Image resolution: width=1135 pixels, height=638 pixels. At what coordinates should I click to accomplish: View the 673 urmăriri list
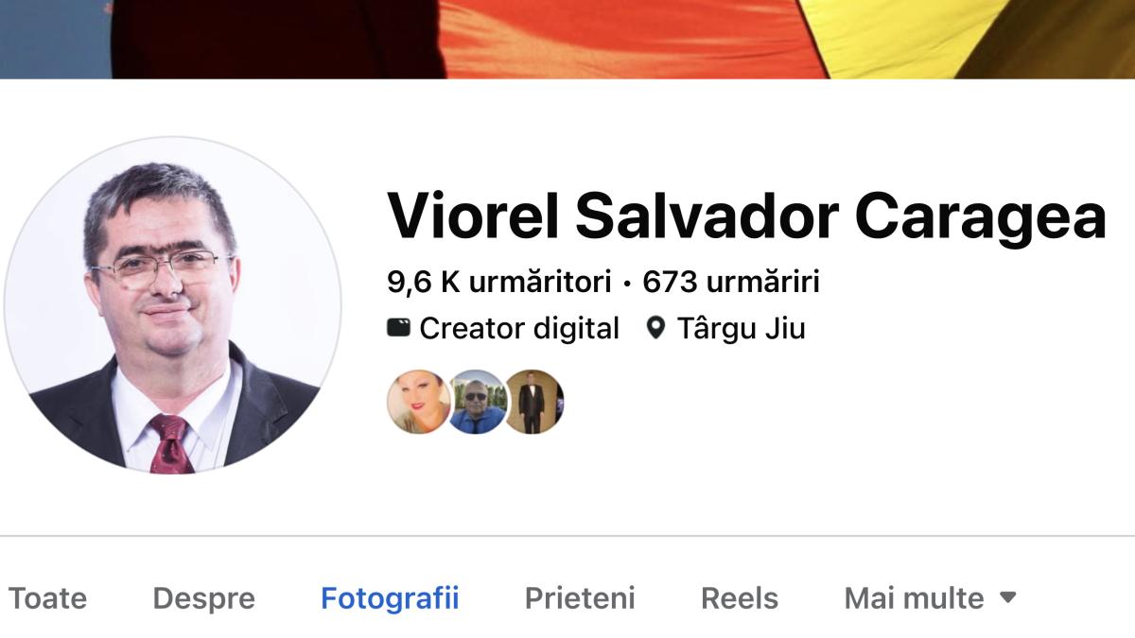[x=731, y=281]
